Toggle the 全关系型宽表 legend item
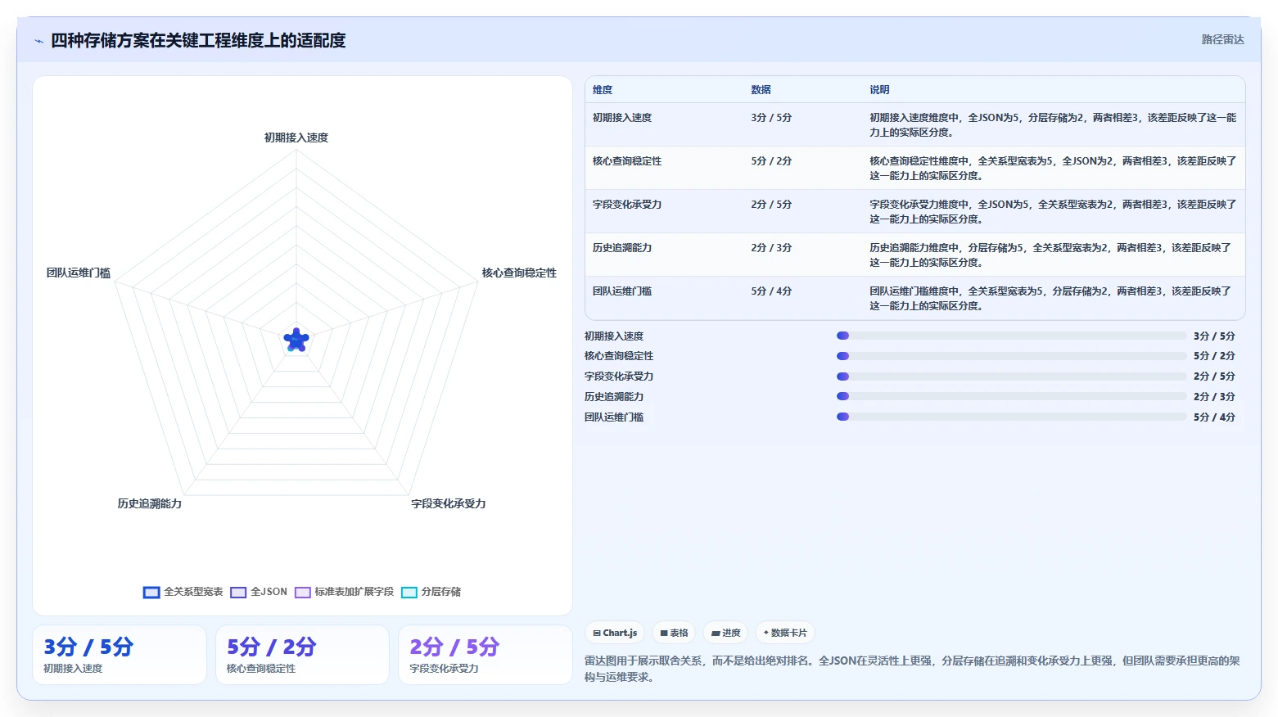 [183, 592]
